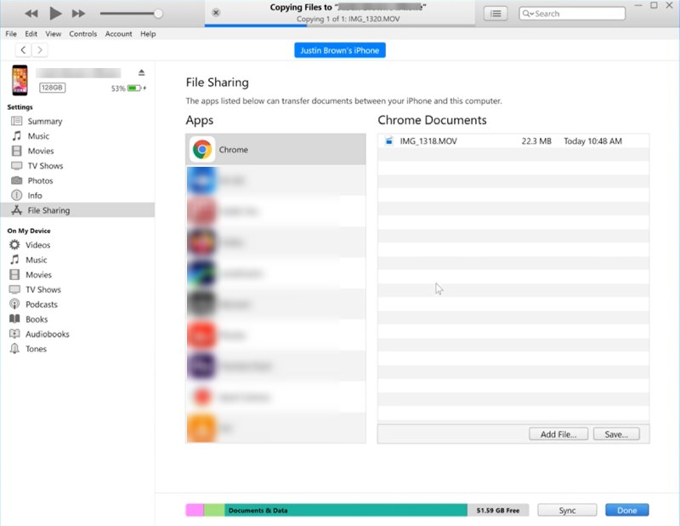Open the list view button

[496, 14]
